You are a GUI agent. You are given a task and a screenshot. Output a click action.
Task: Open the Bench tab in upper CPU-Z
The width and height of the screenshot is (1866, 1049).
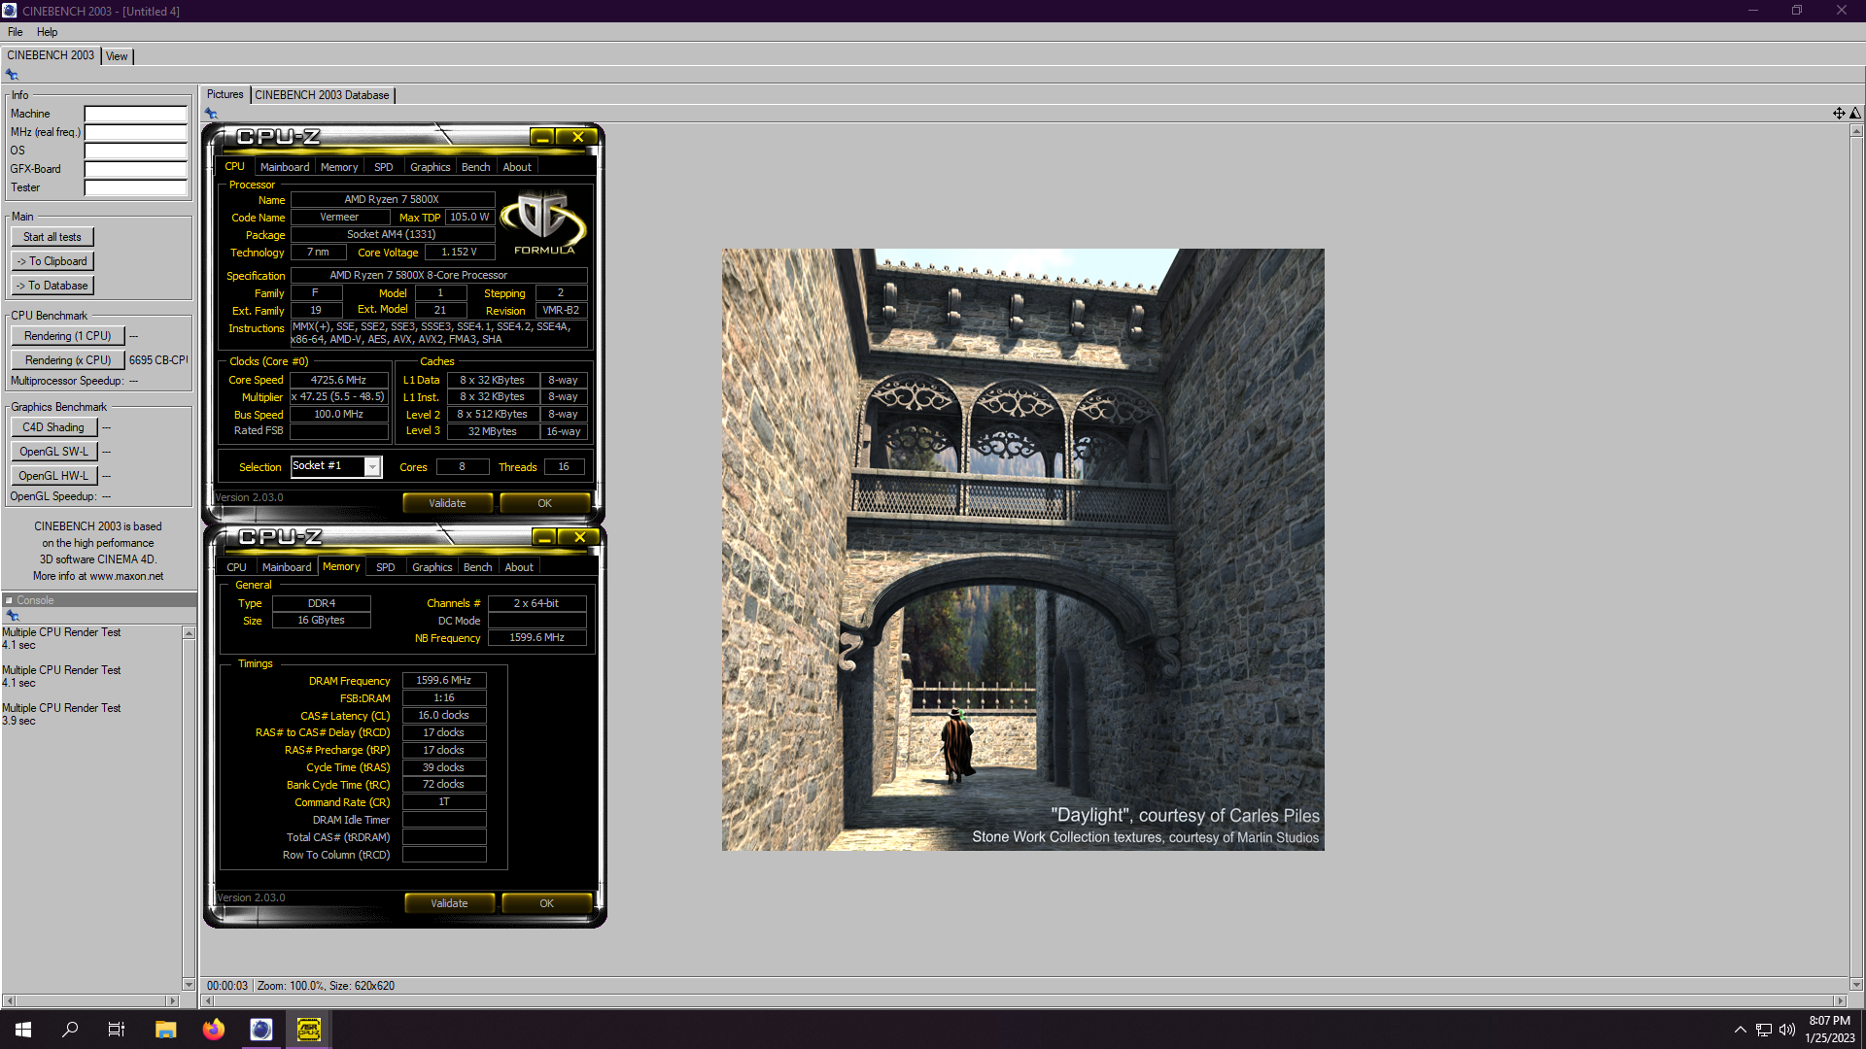(x=476, y=167)
